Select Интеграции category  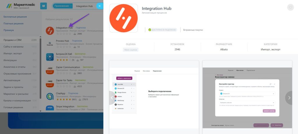coord(20,60)
